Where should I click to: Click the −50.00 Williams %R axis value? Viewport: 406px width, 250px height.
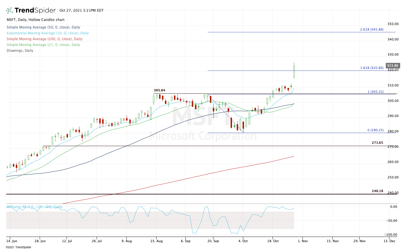(x=392, y=221)
